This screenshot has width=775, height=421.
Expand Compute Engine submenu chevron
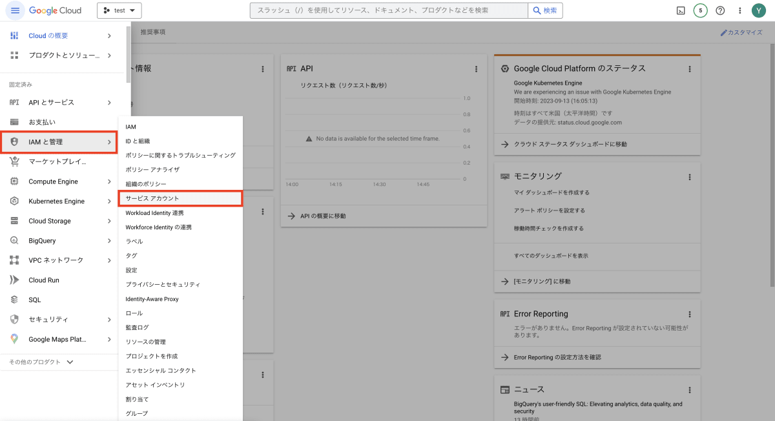(109, 181)
